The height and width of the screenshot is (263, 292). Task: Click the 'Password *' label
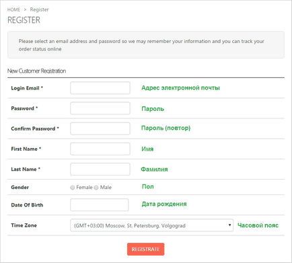tap(24, 108)
